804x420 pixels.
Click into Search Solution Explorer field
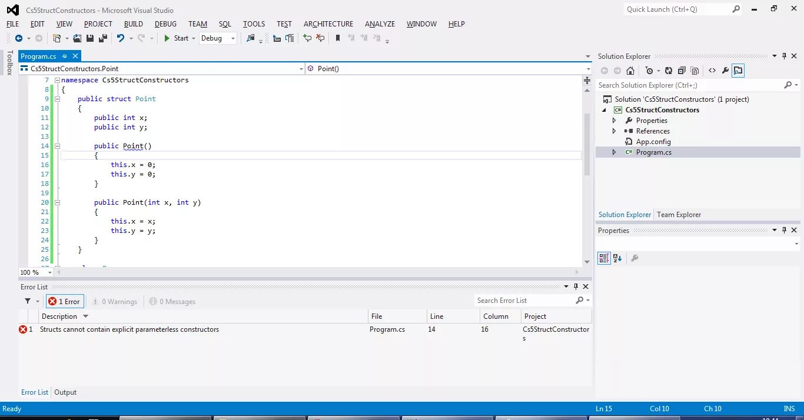(689, 85)
